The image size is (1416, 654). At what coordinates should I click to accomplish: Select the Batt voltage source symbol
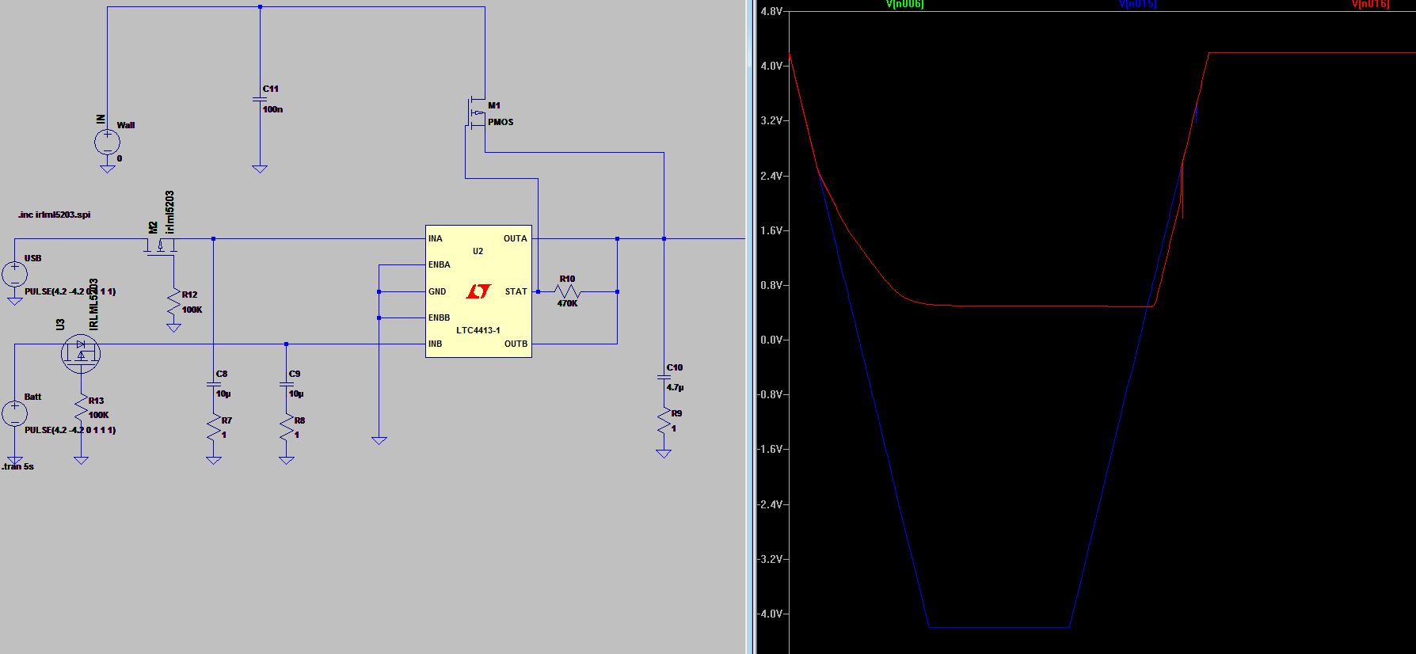[x=14, y=413]
